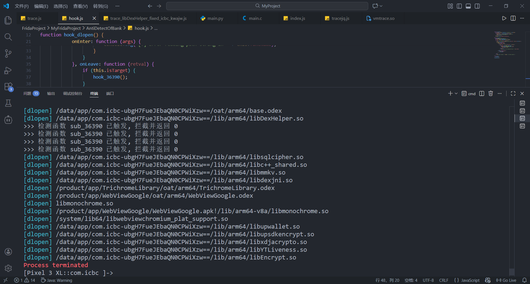
Task: Click the Java: Warning status item
Action: (57, 280)
